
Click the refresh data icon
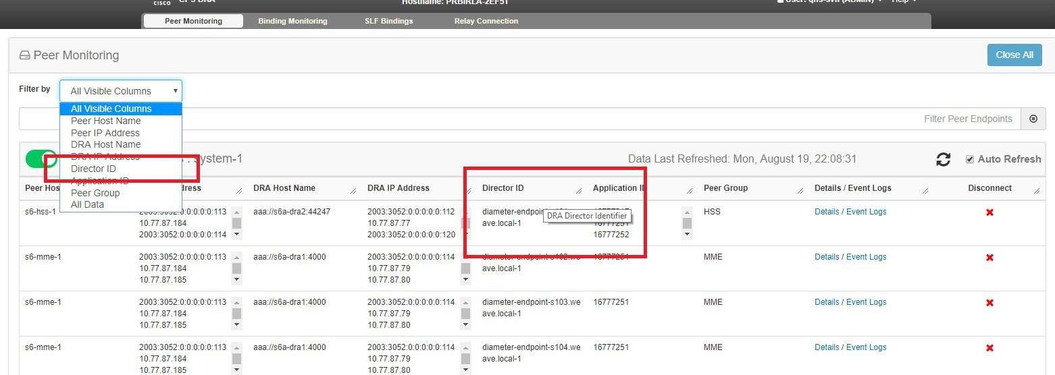coord(943,159)
